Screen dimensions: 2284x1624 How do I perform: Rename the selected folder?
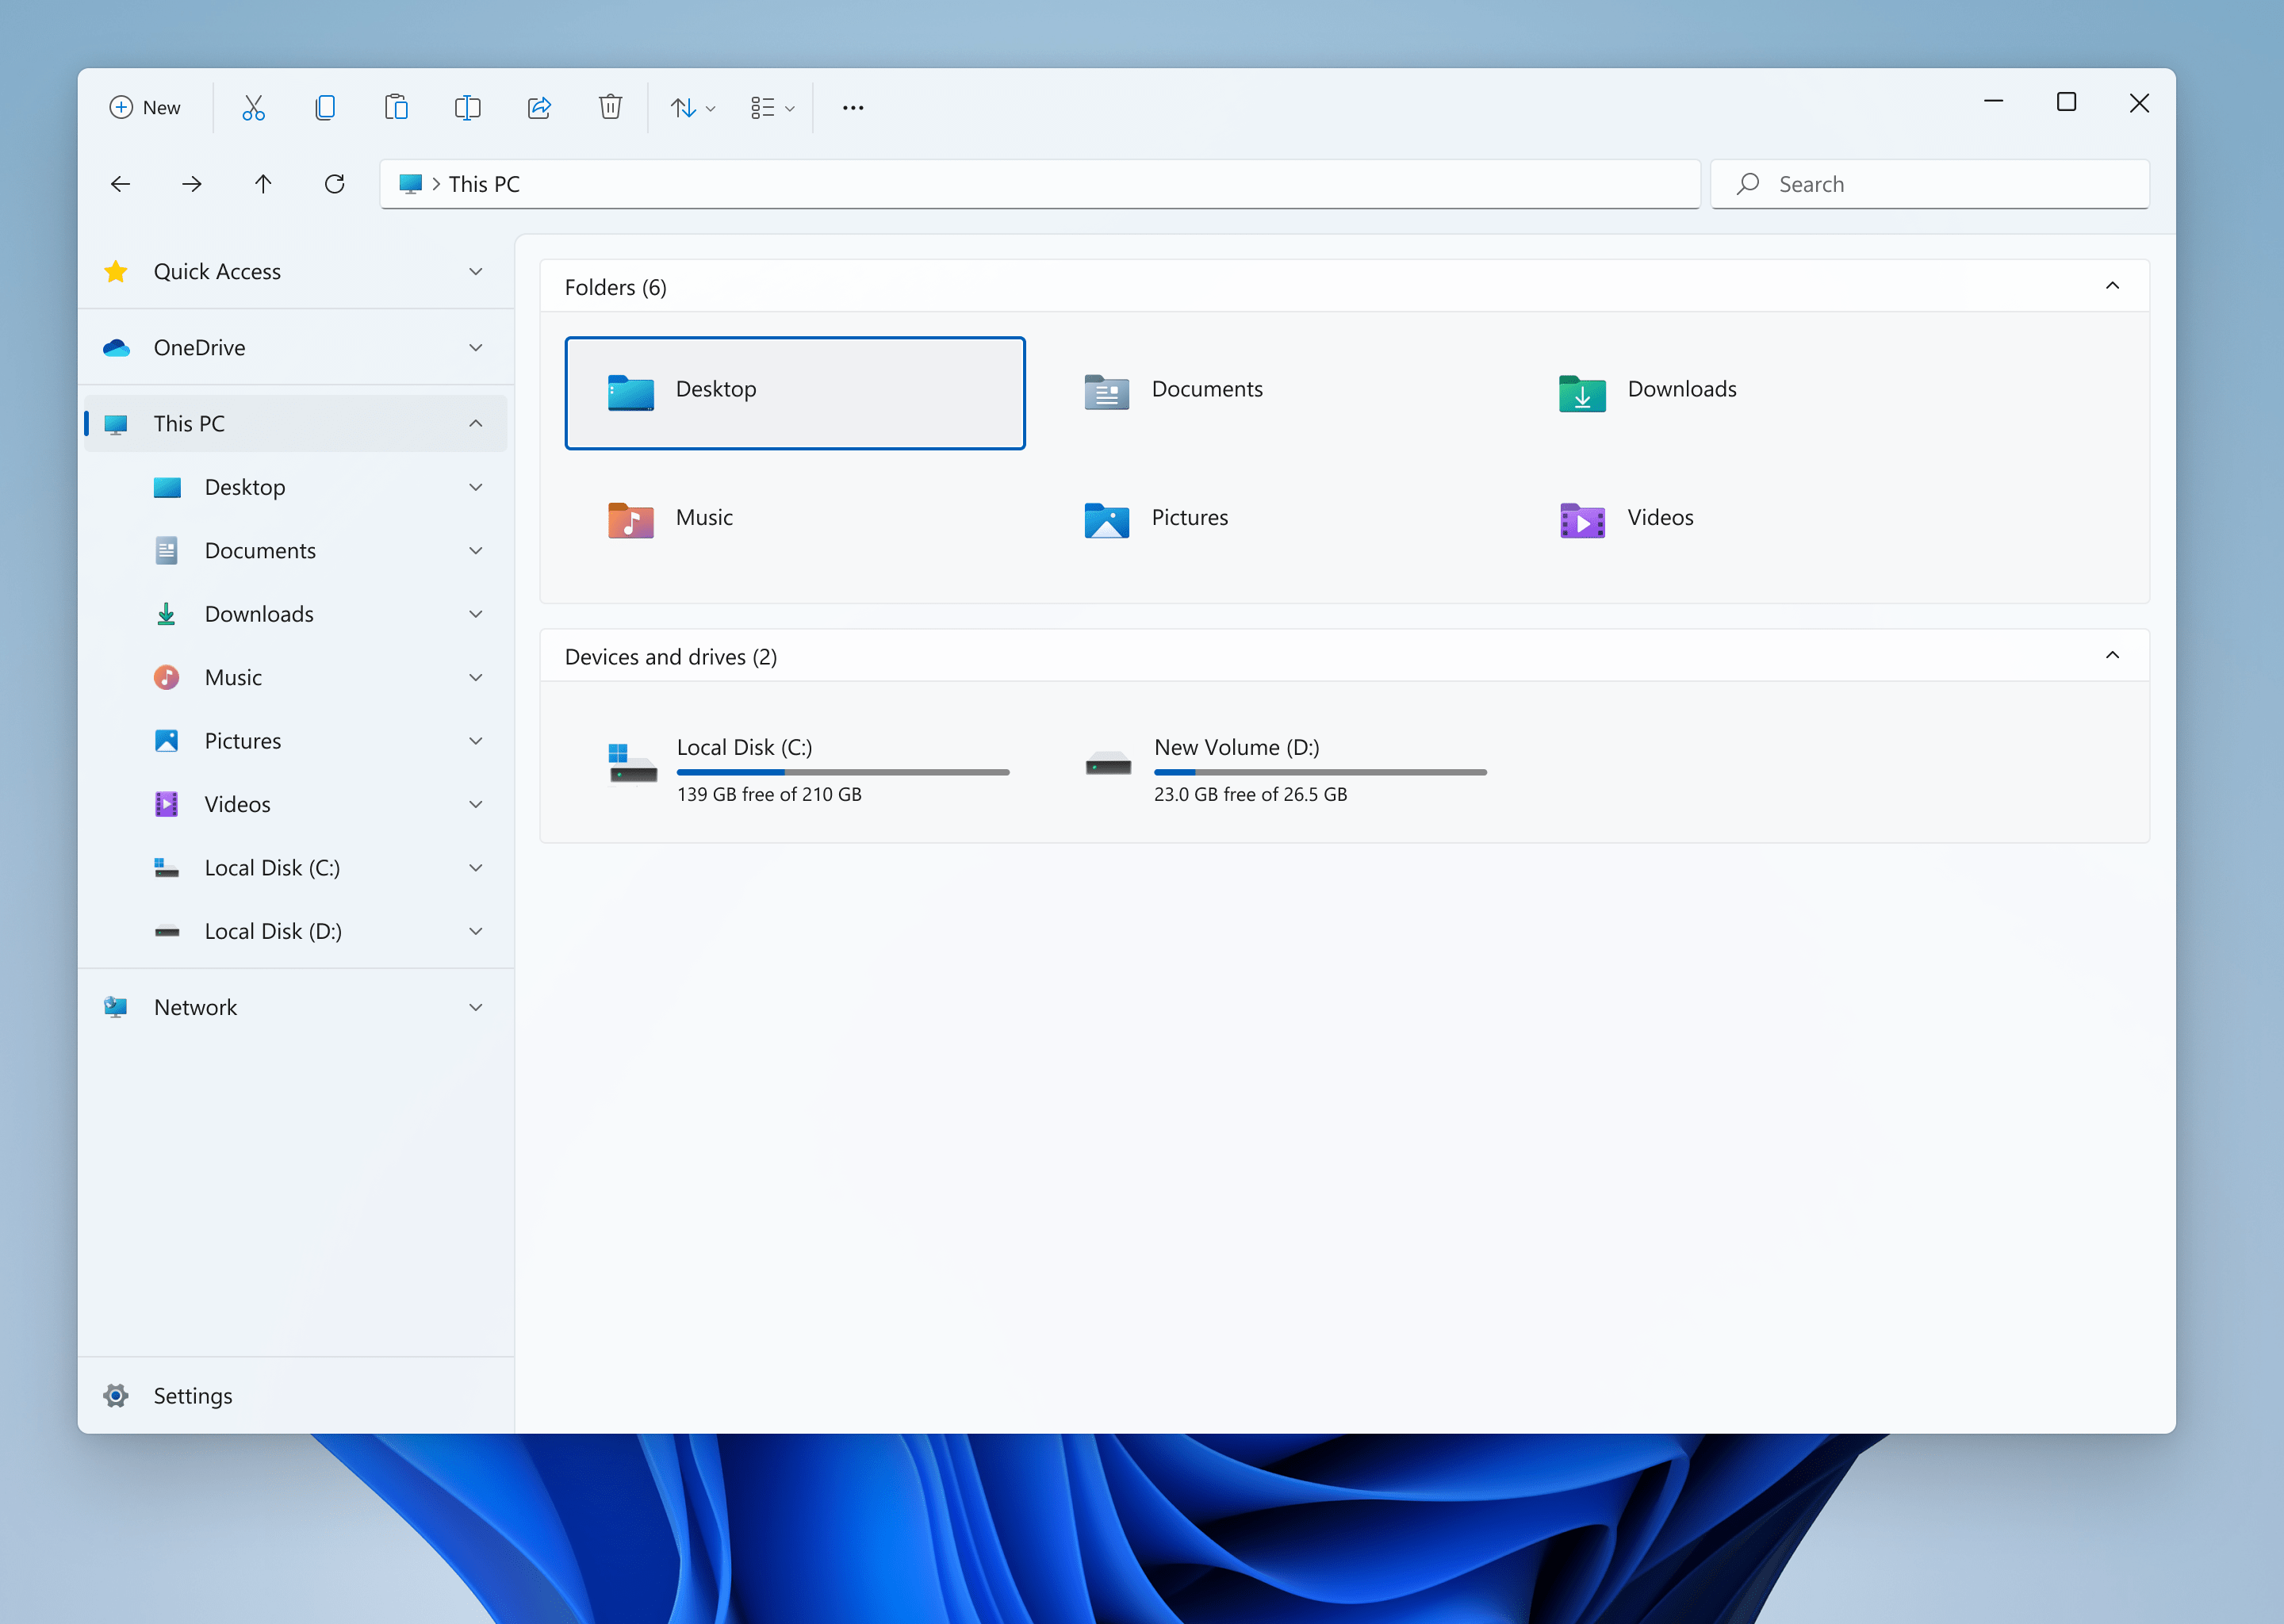point(467,107)
